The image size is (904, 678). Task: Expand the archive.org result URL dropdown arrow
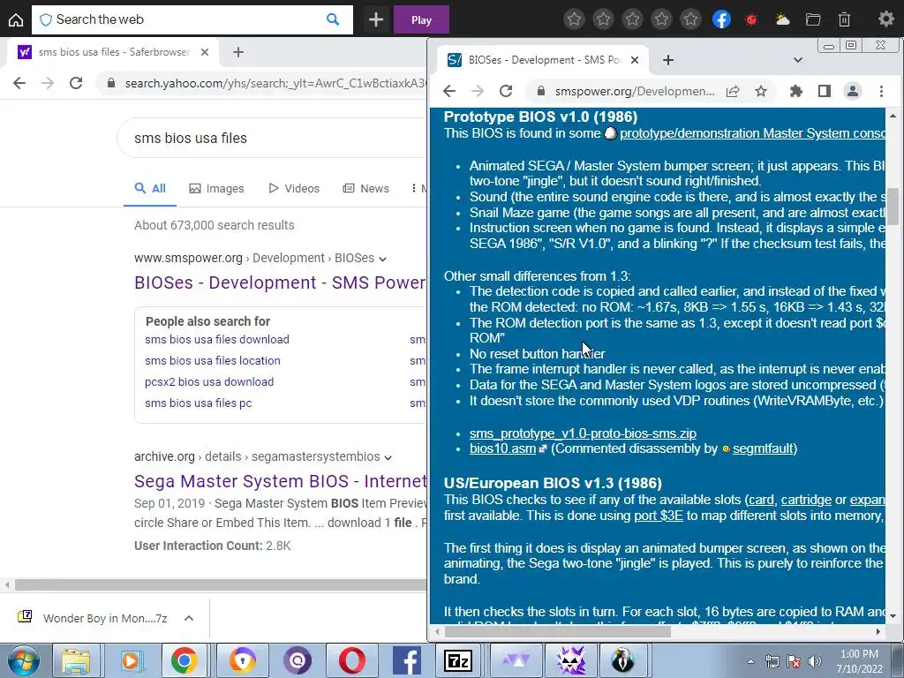pyautogui.click(x=388, y=457)
